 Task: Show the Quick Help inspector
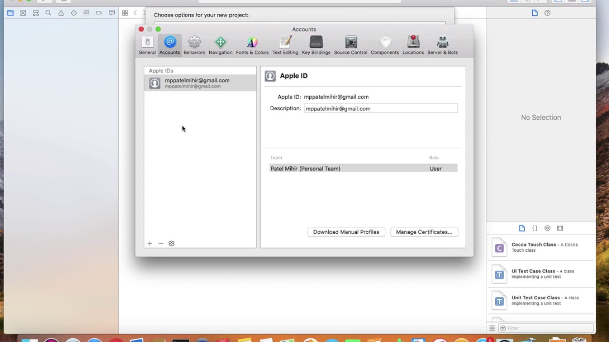(547, 13)
